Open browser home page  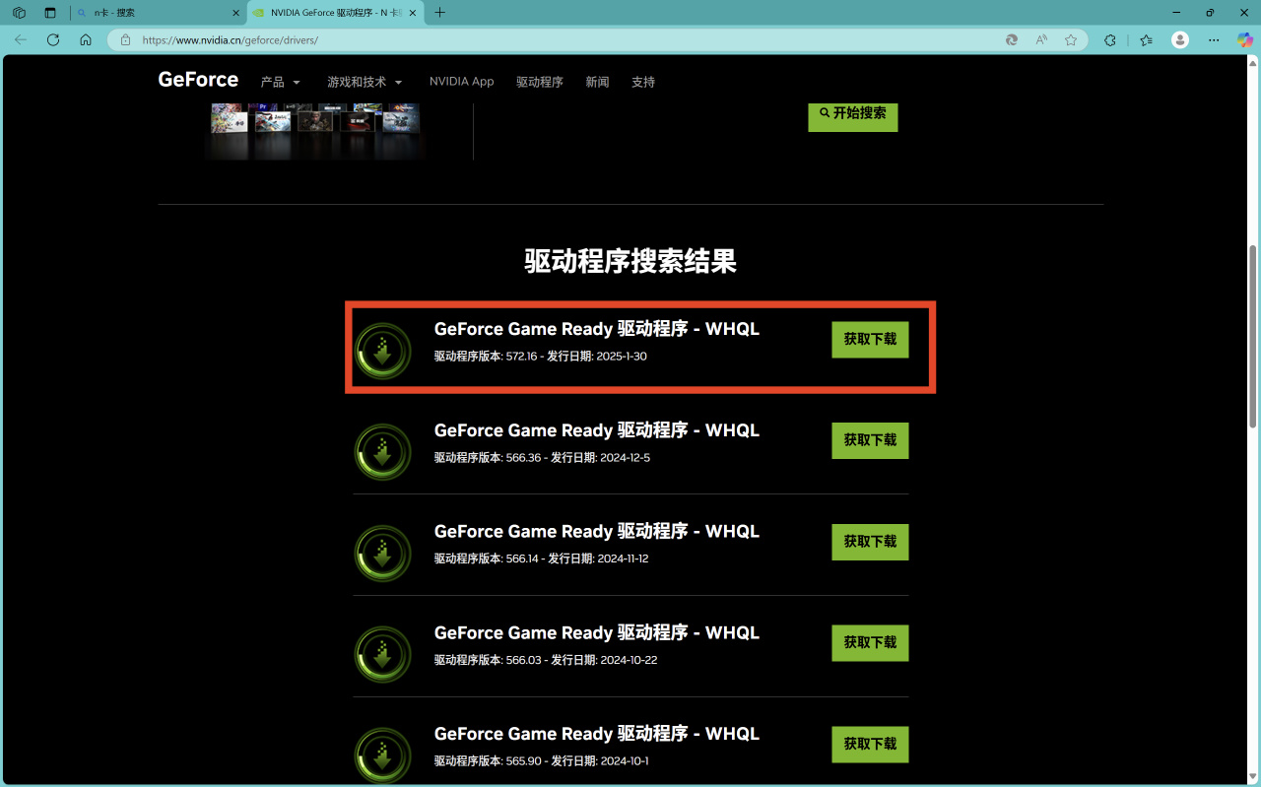(86, 40)
